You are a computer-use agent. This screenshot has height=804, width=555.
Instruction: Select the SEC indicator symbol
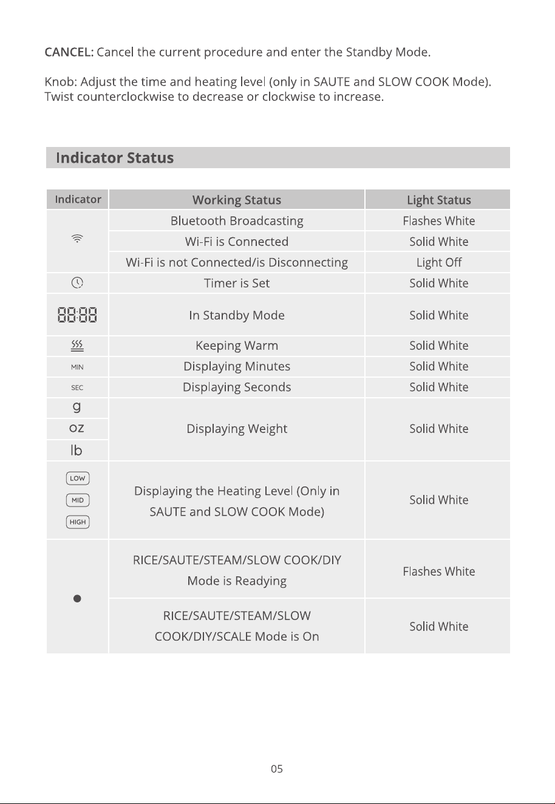[x=77, y=387]
